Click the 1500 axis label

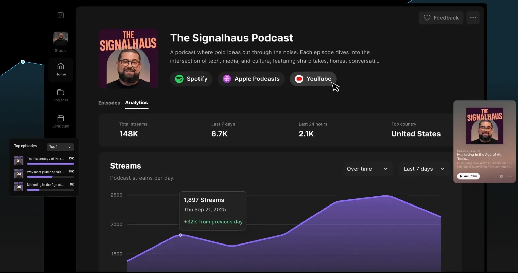click(x=117, y=254)
